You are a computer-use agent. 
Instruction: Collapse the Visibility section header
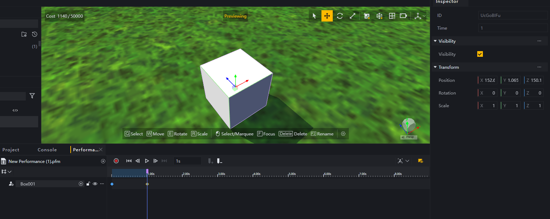coord(435,41)
